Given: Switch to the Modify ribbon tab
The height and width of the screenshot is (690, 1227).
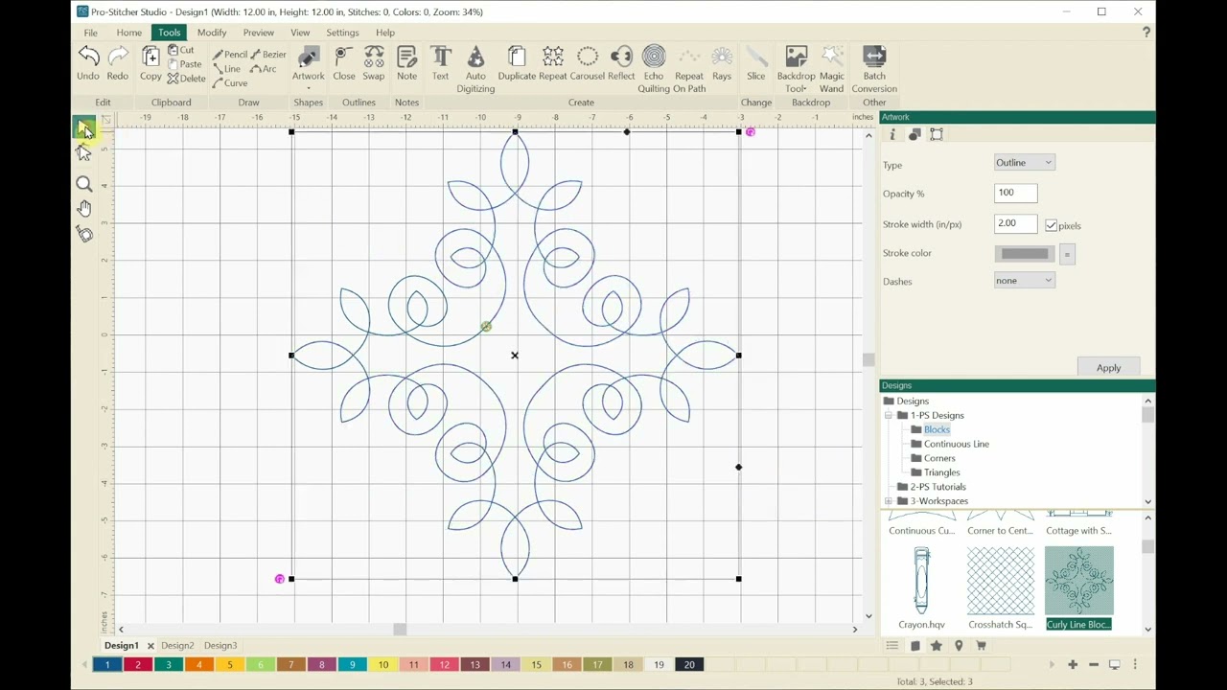Looking at the screenshot, I should [x=212, y=33].
